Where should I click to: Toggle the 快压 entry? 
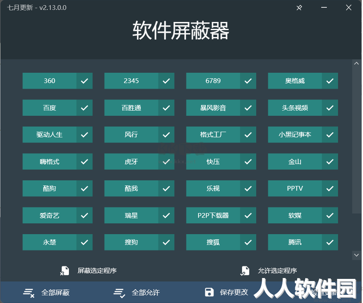point(221,161)
